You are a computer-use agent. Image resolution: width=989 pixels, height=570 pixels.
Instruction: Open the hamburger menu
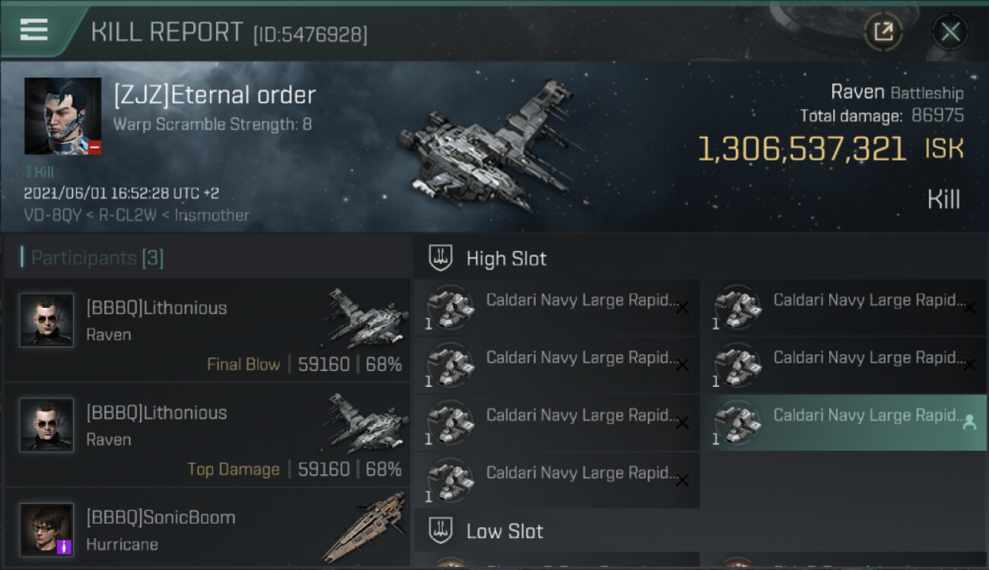tap(34, 30)
